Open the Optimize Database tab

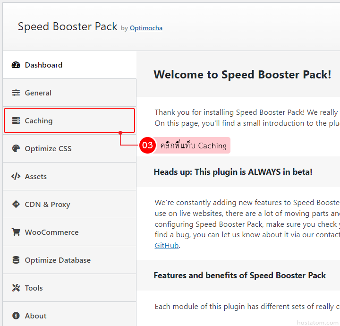58,260
